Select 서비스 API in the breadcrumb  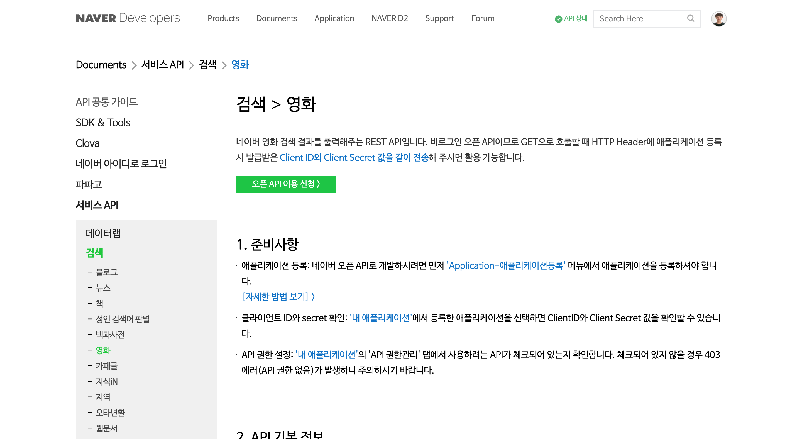pos(162,64)
